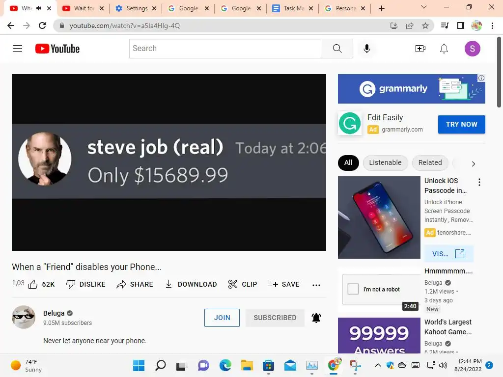
Task: Reload the page in Chrome
Action: click(42, 26)
